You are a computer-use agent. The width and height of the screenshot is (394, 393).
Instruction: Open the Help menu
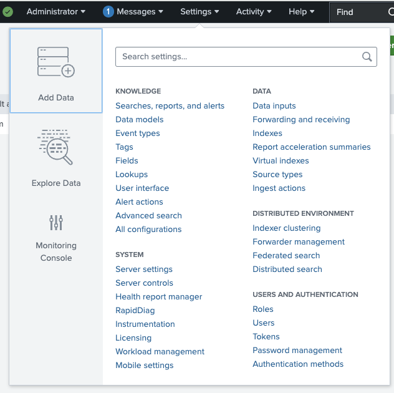click(x=302, y=12)
